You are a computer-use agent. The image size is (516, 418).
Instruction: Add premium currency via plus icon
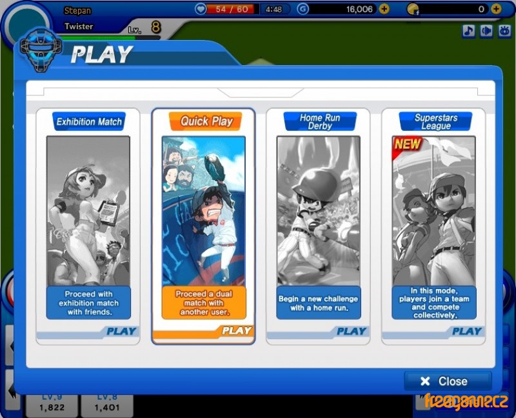(x=496, y=9)
